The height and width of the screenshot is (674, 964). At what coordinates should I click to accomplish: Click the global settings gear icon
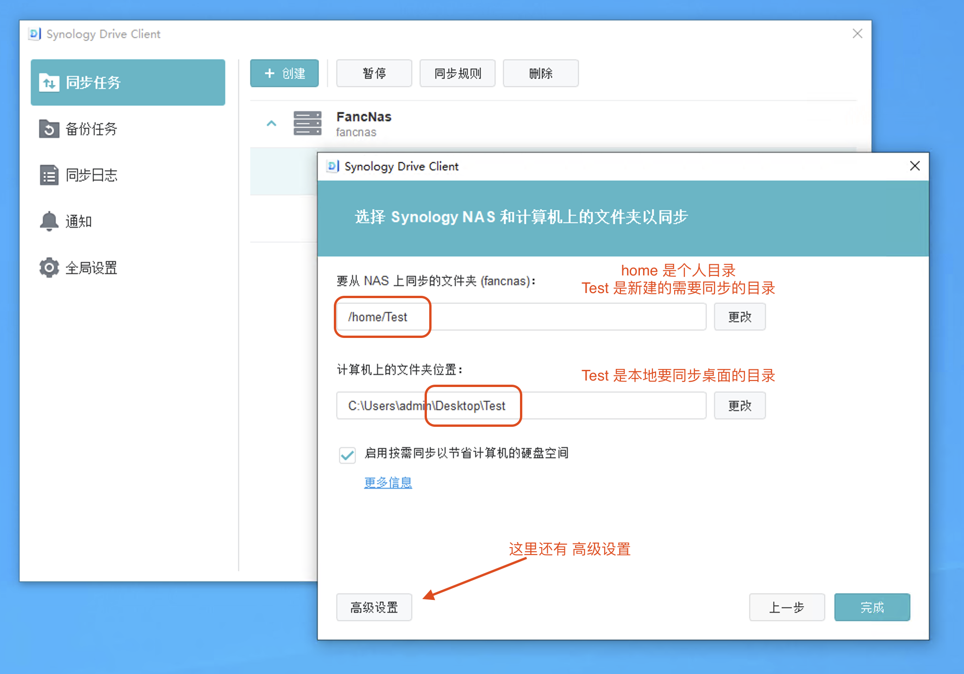(49, 268)
